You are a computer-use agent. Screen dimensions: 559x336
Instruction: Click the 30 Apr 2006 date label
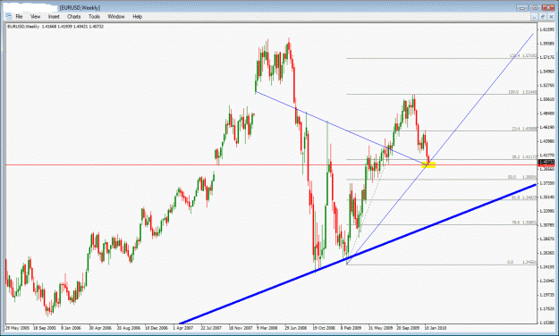[100, 328]
